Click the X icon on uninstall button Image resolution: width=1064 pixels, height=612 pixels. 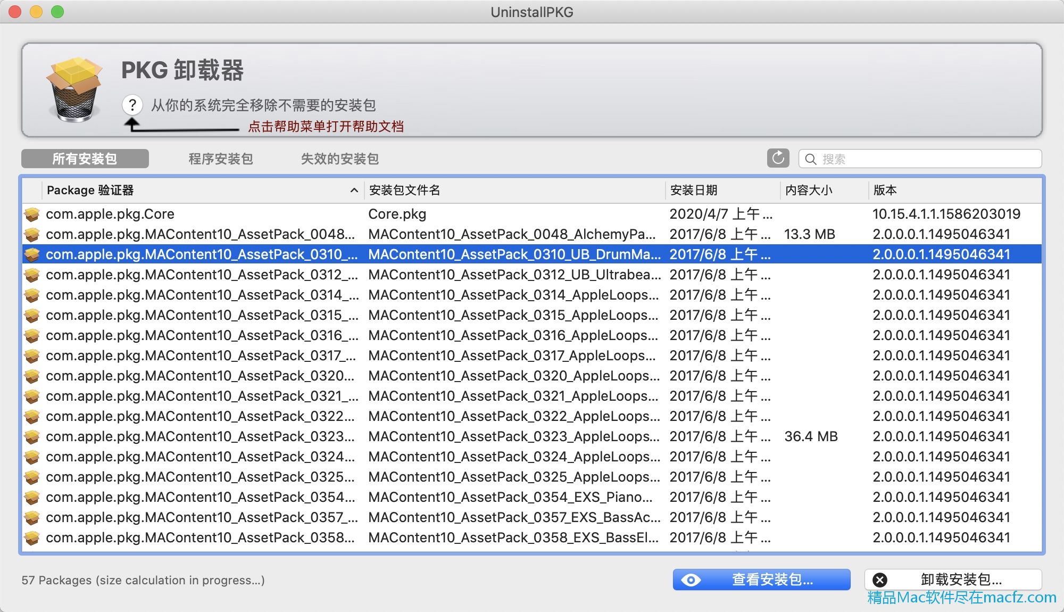[880, 580]
